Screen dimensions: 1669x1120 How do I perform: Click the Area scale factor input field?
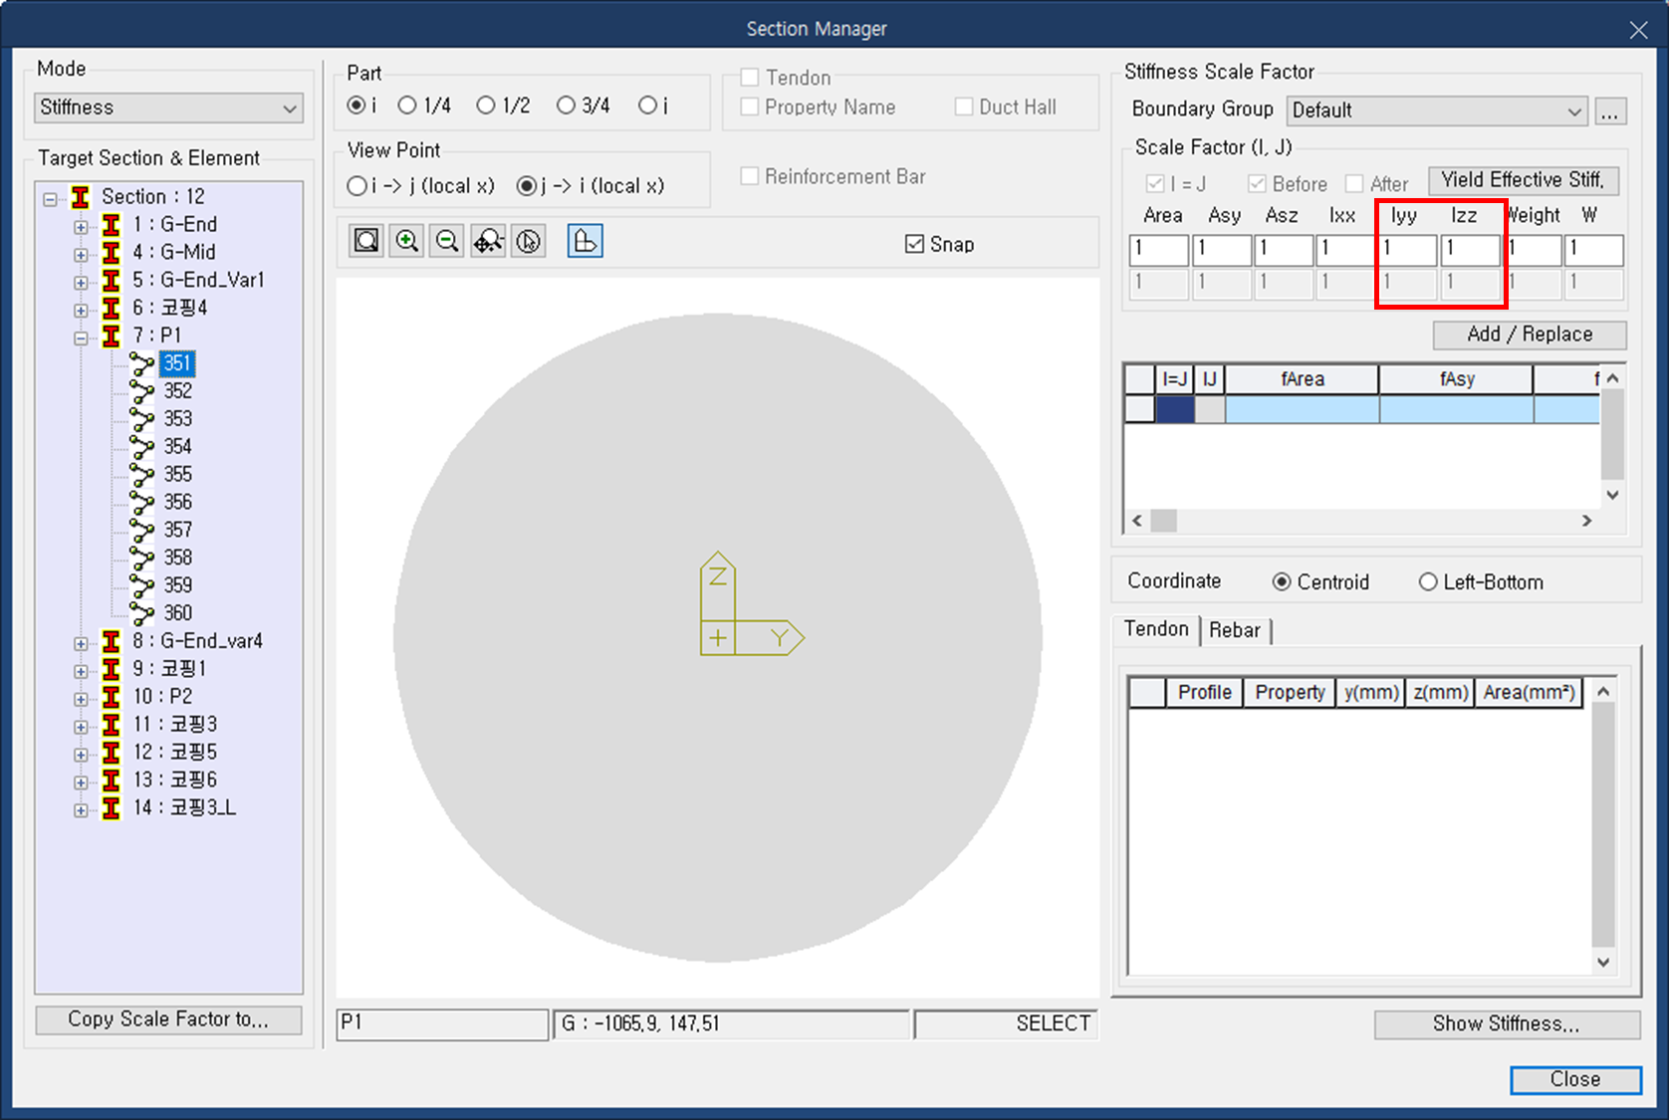pos(1159,249)
